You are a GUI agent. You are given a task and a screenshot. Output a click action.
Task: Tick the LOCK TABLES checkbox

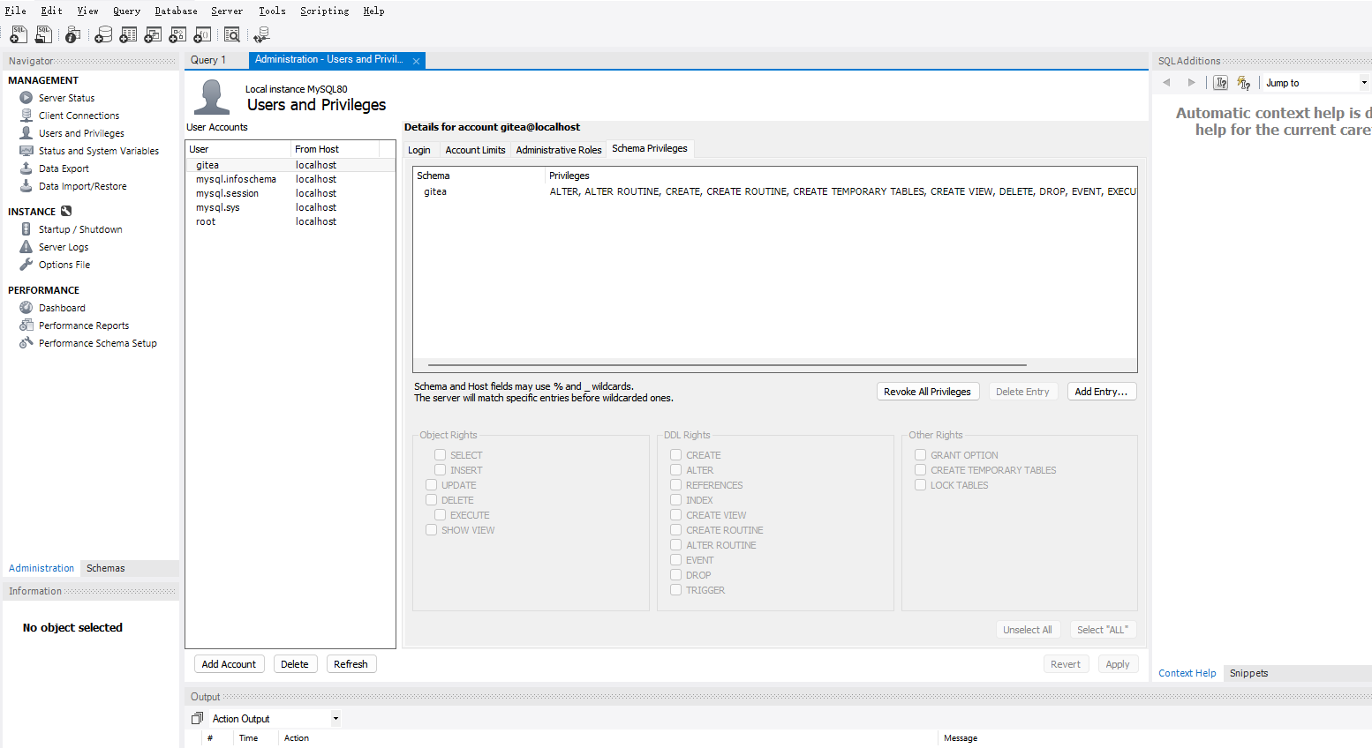[x=920, y=485]
